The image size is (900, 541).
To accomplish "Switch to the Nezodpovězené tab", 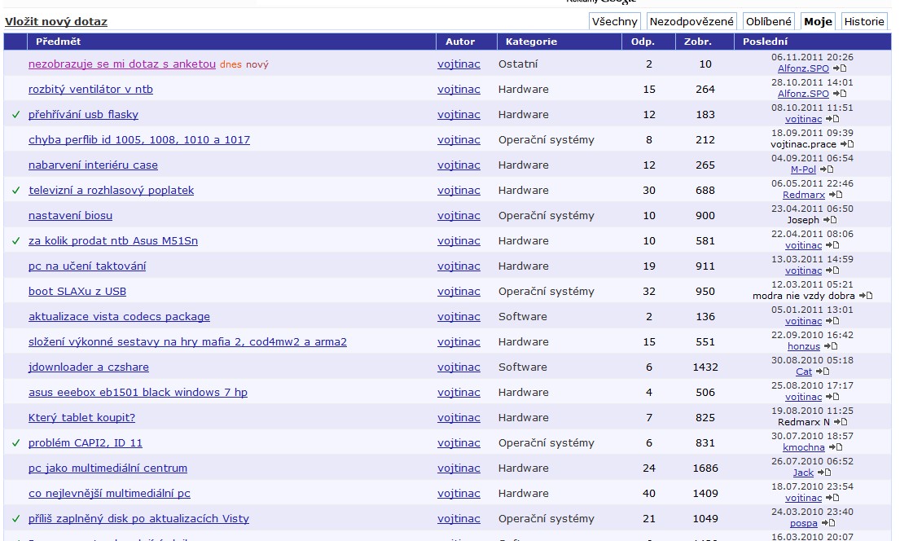I will tap(691, 22).
